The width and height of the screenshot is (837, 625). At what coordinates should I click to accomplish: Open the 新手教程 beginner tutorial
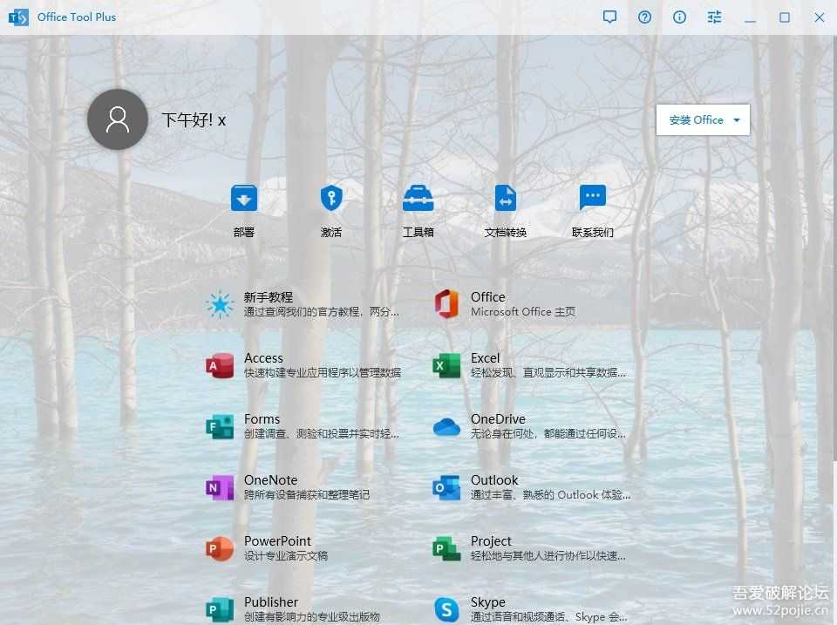(270, 303)
